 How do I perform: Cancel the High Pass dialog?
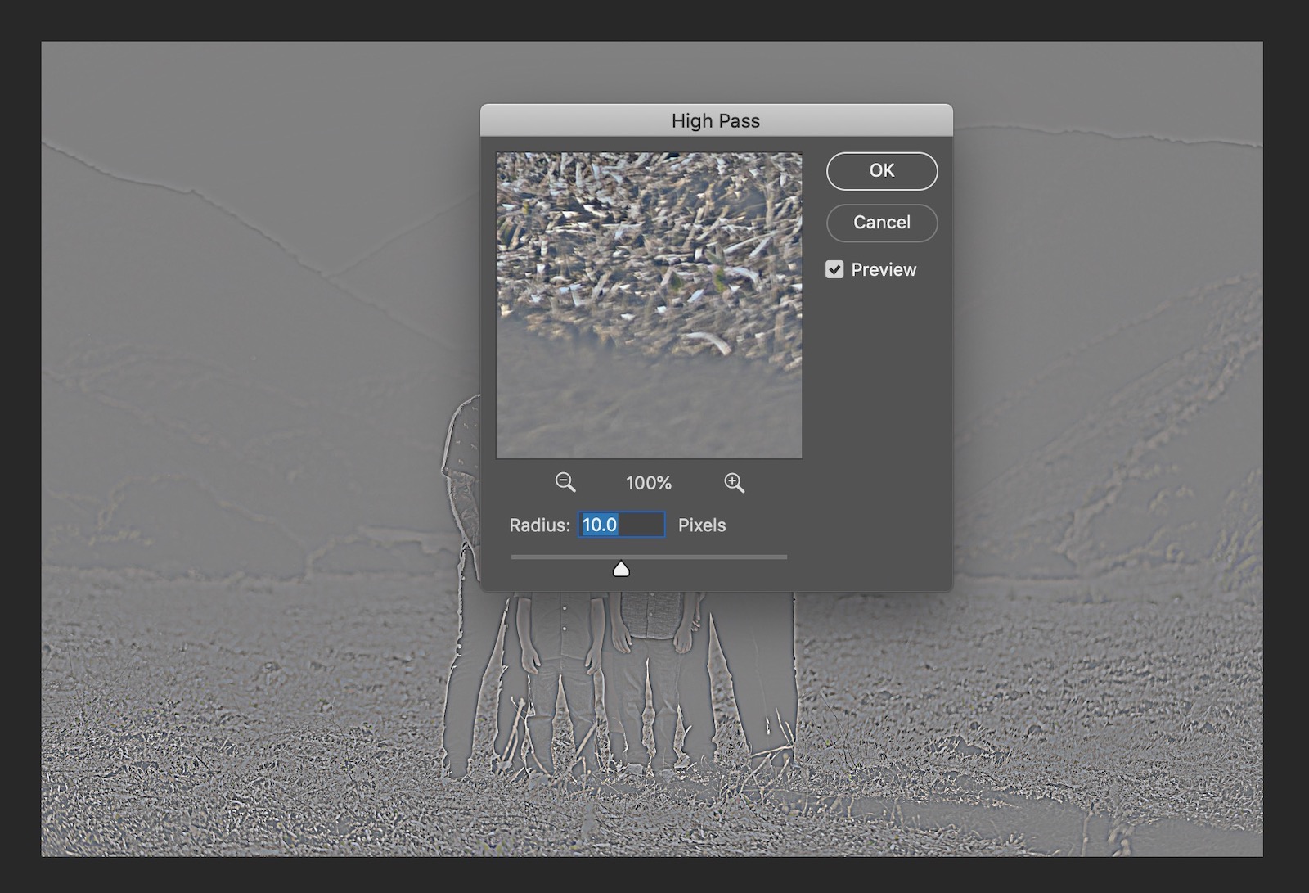(x=881, y=223)
